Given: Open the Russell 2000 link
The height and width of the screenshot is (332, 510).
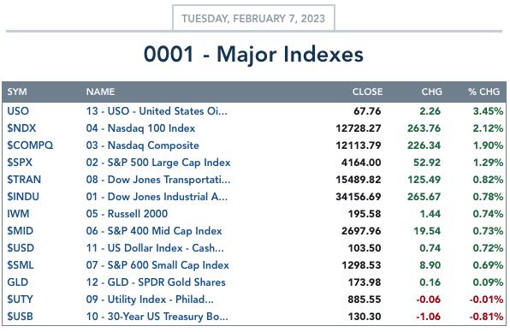Looking at the screenshot, I should pos(127,214).
